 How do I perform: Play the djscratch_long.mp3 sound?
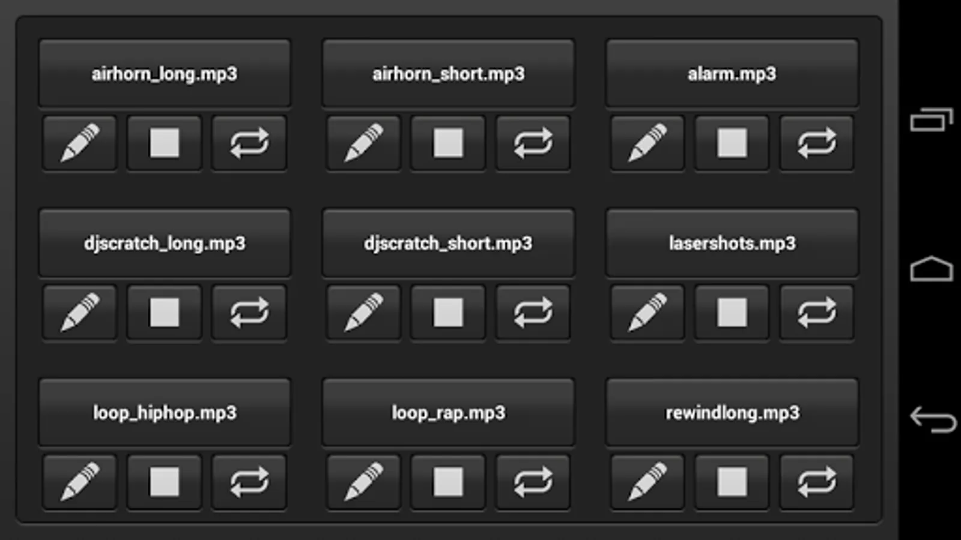(165, 243)
